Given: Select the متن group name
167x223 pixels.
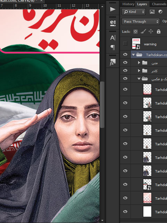Looking at the screenshot, I should 154,63.
